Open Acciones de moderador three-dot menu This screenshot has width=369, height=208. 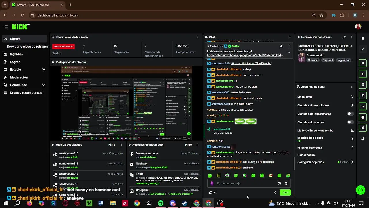(x=198, y=145)
